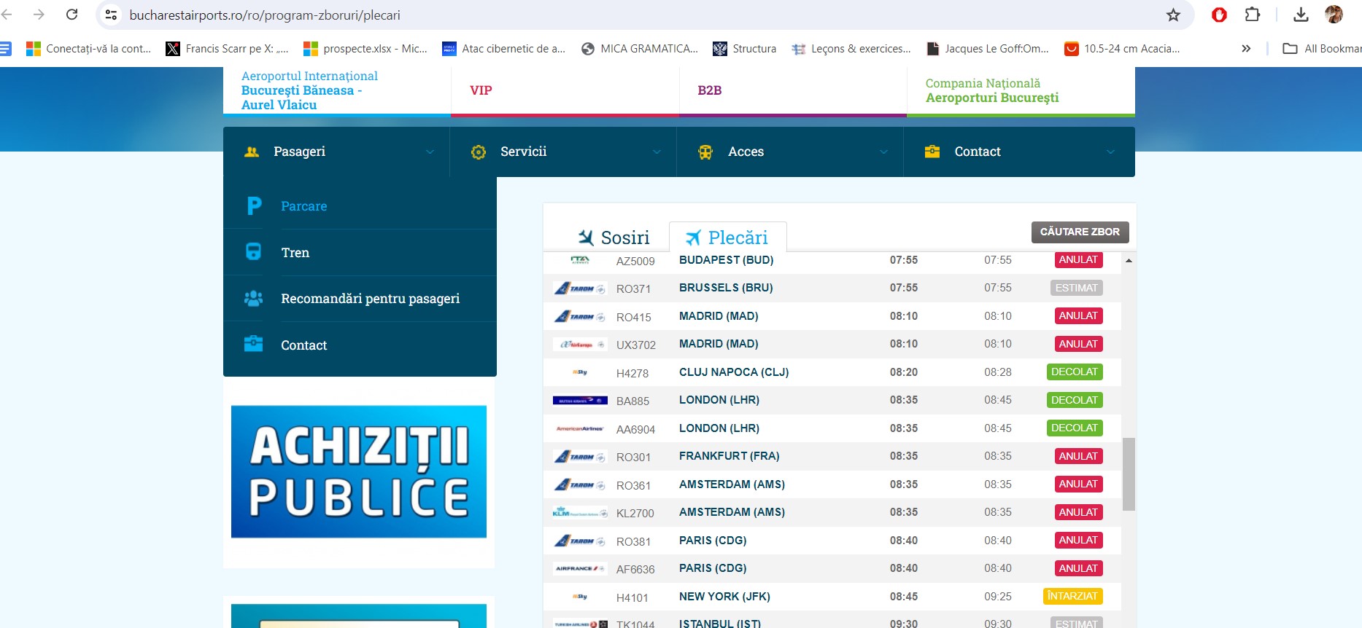
Task: Switch to the Sosiri arrivals tab
Action: coord(614,238)
